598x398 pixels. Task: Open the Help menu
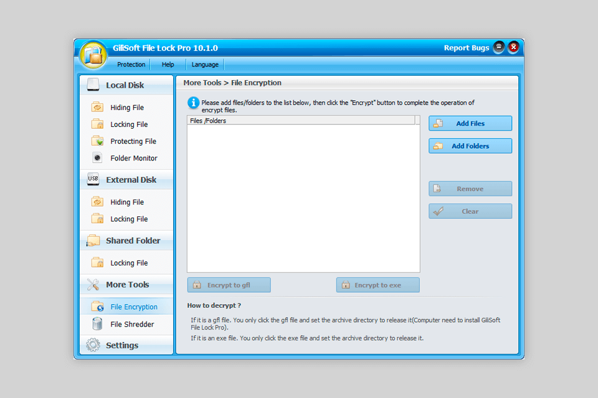point(168,65)
